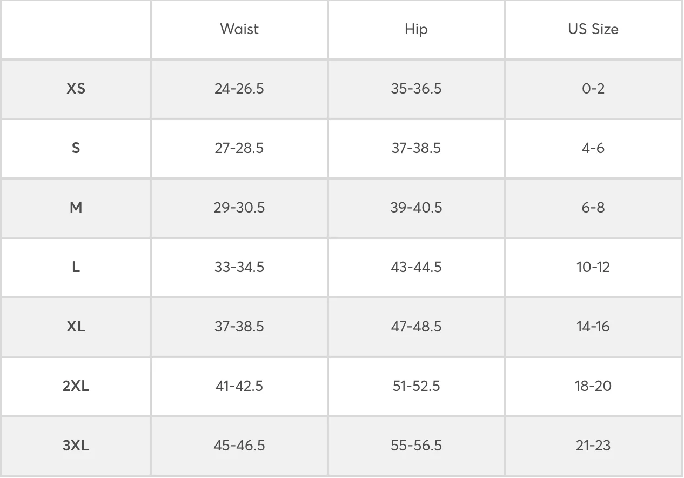The height and width of the screenshot is (478, 684).
Task: Click the Waist column header
Action: (x=239, y=29)
